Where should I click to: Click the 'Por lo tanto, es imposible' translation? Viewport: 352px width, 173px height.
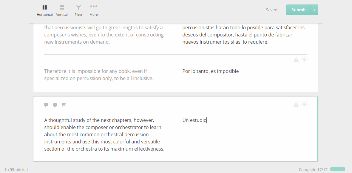pos(211,71)
